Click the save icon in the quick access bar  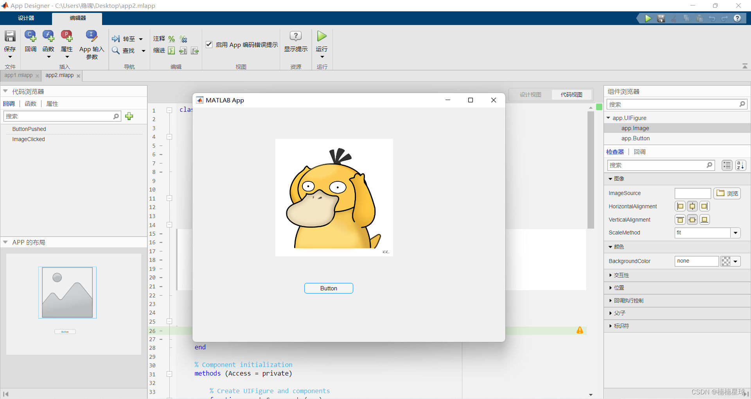(661, 18)
